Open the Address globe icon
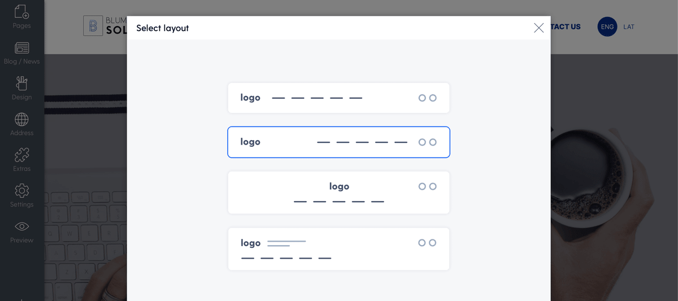Image resolution: width=678 pixels, height=301 pixels. pos(21,119)
